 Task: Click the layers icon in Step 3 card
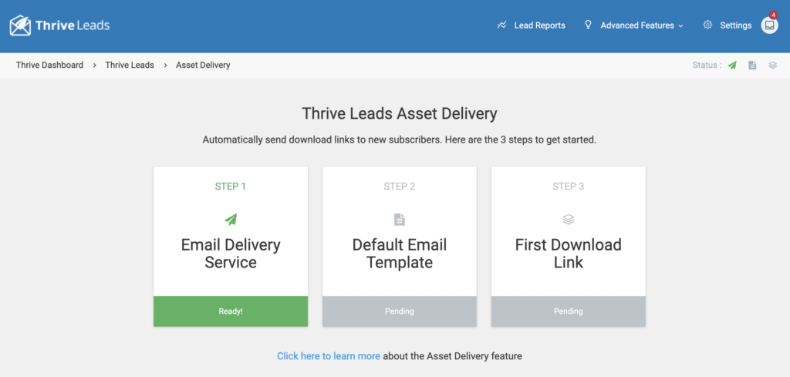pos(569,220)
